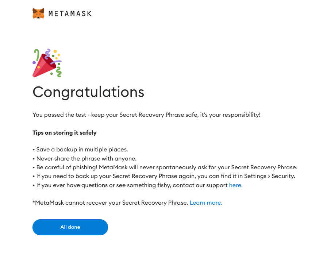Click the "Congratulations" heading
This screenshot has width=323, height=274.
(88, 92)
